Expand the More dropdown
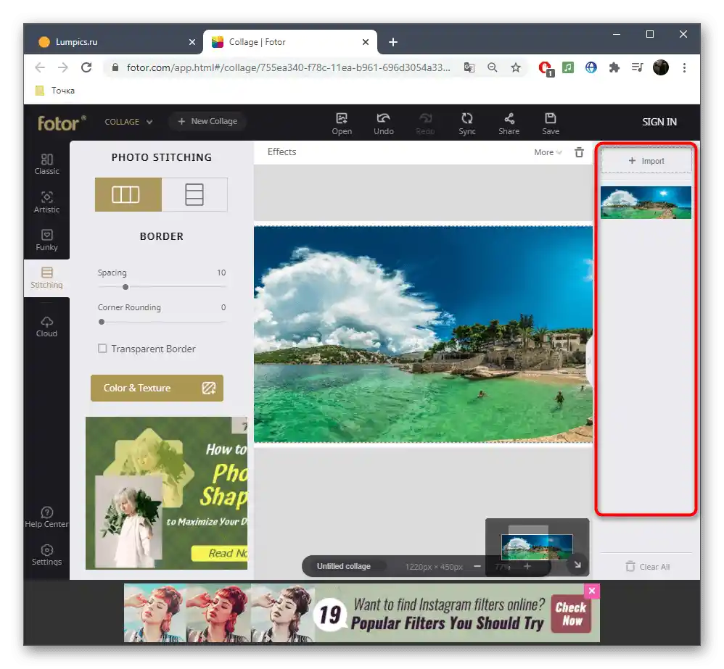Screen dimensions: 724x669 [x=548, y=152]
